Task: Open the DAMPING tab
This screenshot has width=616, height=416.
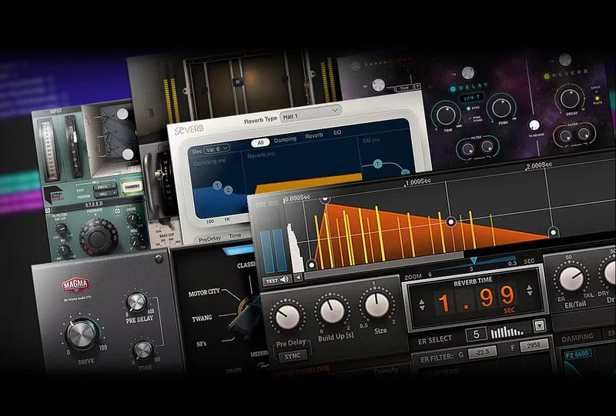Action: point(577,338)
